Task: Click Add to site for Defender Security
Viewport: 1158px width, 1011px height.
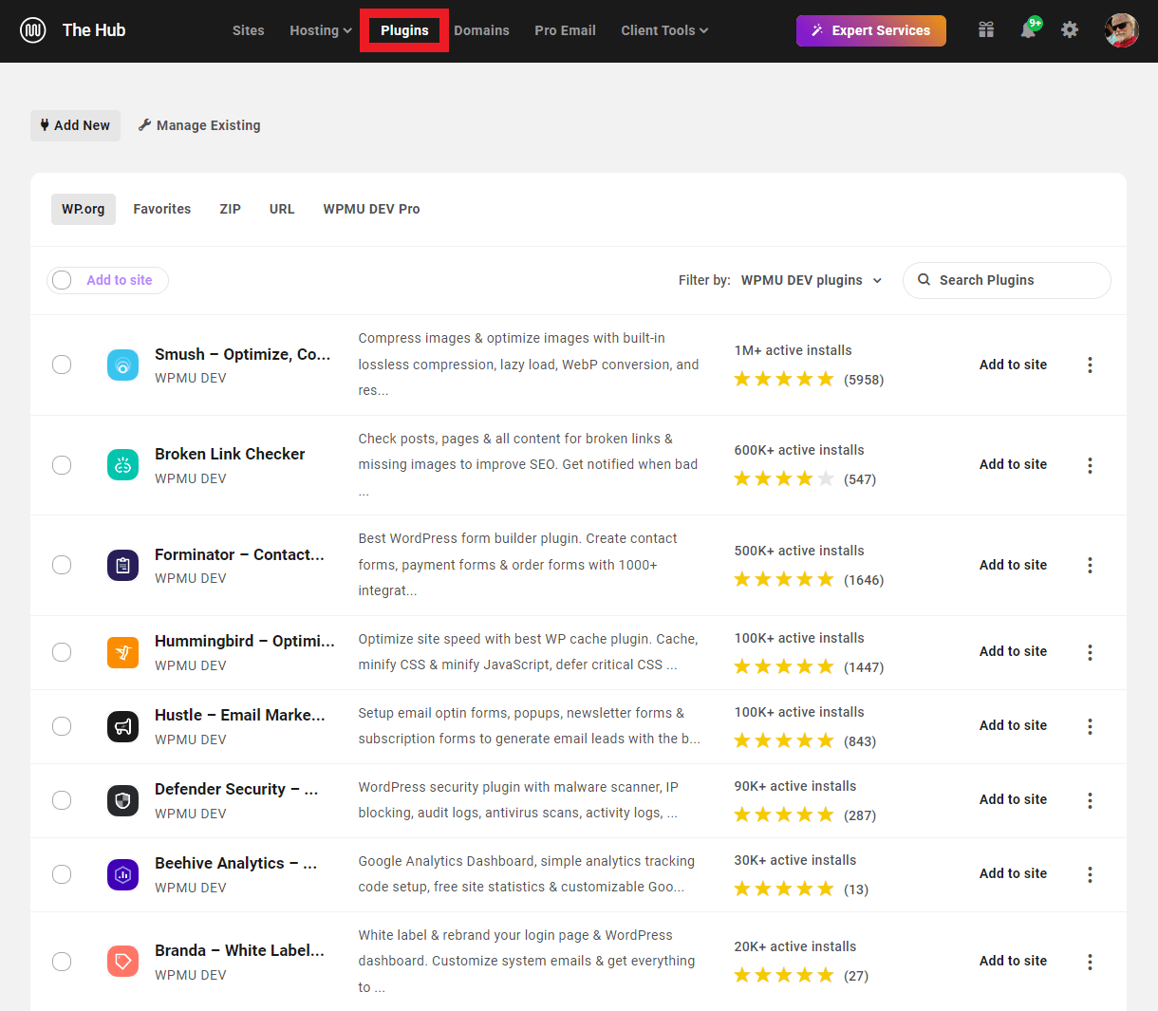Action: pyautogui.click(x=1013, y=799)
